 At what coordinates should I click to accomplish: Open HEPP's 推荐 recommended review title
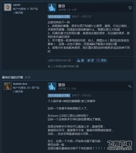click(62, 6)
